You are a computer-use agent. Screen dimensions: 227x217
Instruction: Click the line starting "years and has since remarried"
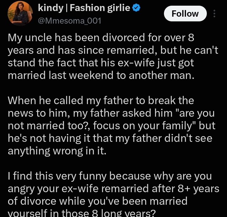click(113, 50)
